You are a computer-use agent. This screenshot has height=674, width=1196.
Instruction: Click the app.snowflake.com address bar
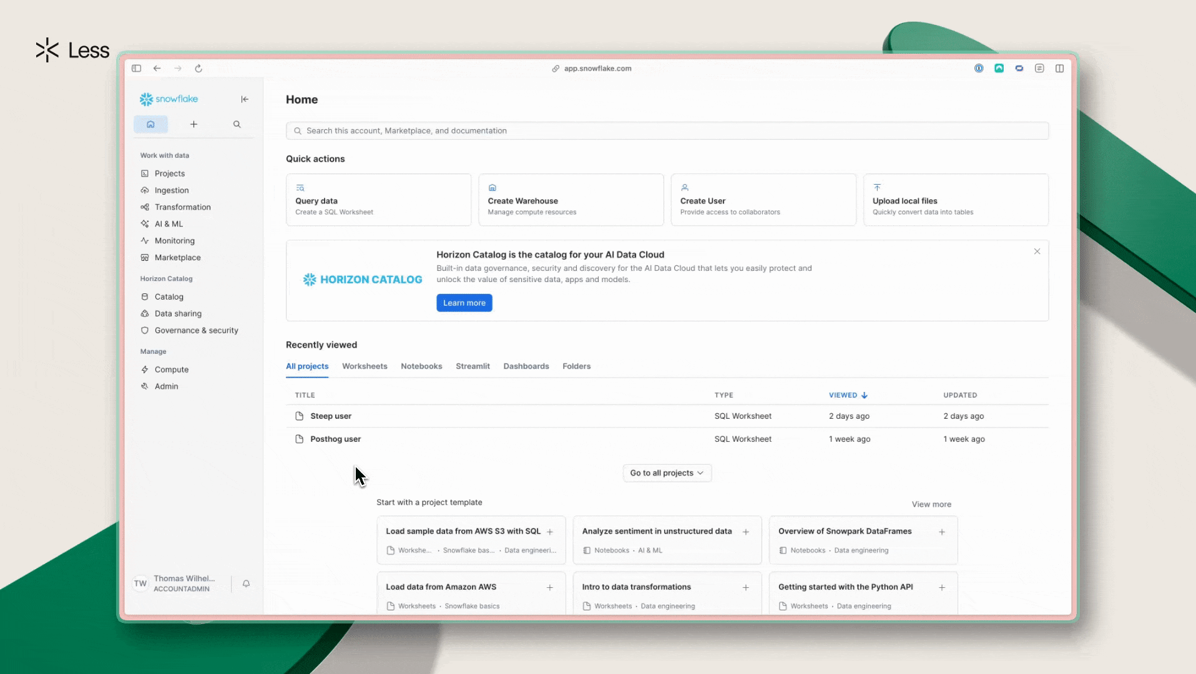(x=592, y=69)
